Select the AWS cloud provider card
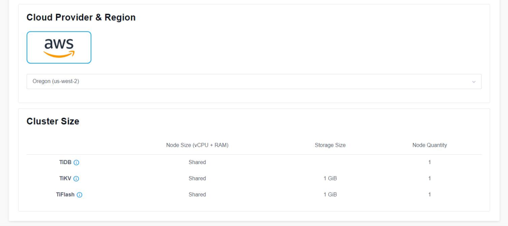This screenshot has height=226, width=508. click(59, 47)
